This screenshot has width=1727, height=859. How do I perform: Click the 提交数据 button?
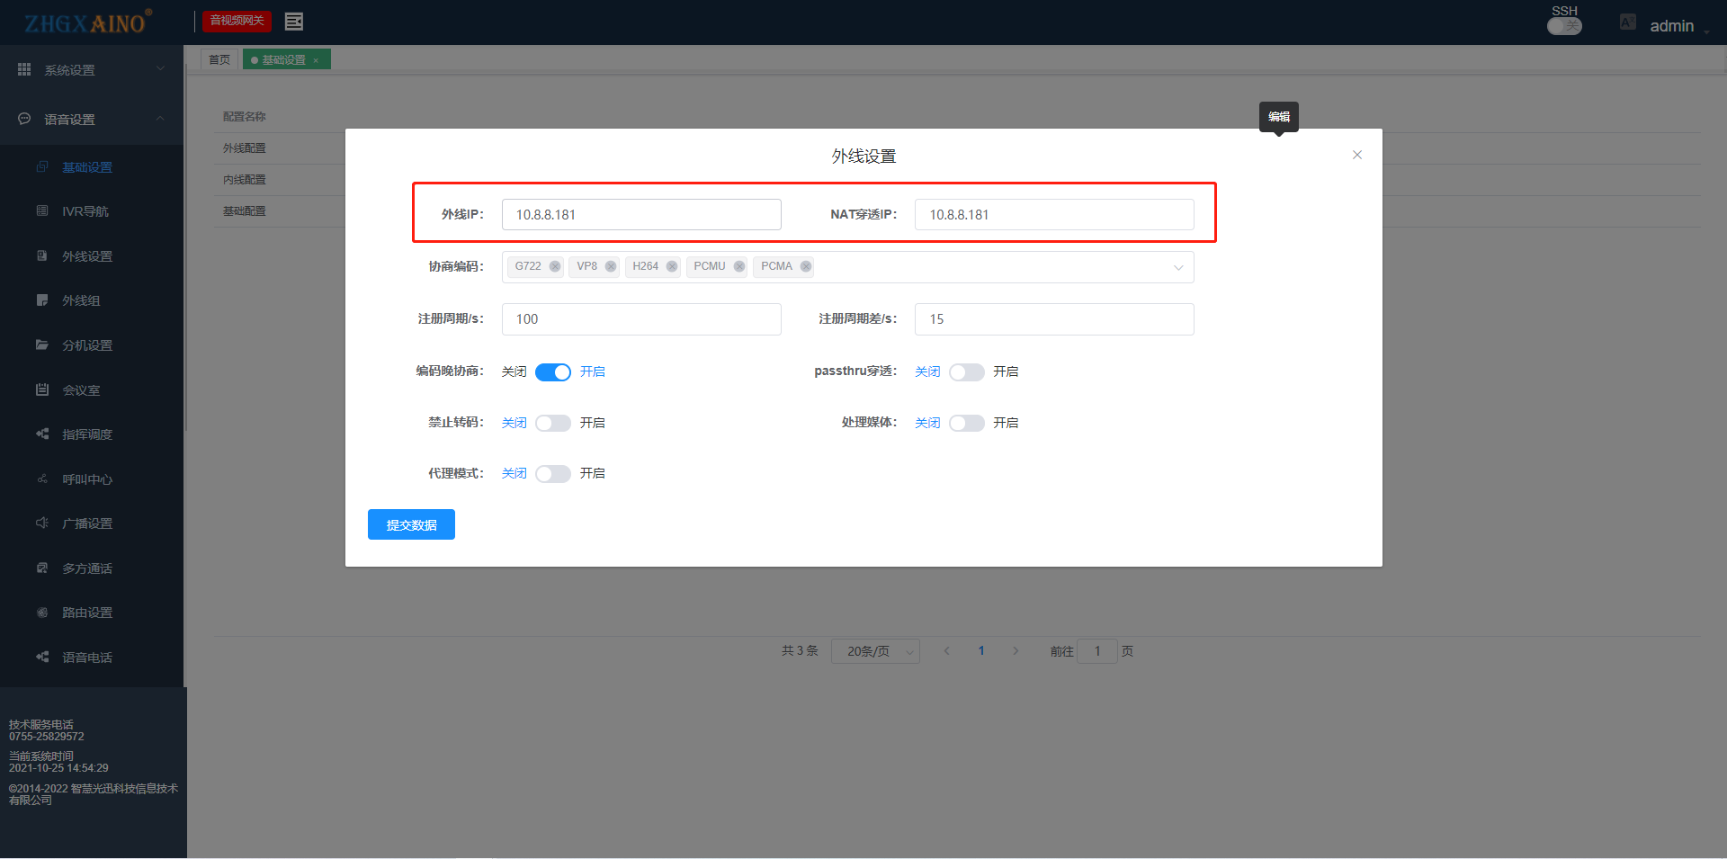[x=411, y=524]
